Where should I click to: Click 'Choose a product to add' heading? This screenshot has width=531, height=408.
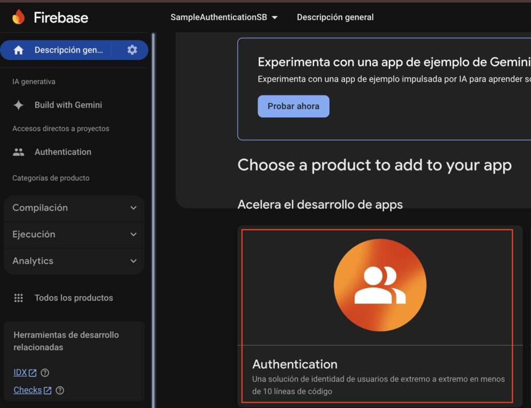(374, 165)
